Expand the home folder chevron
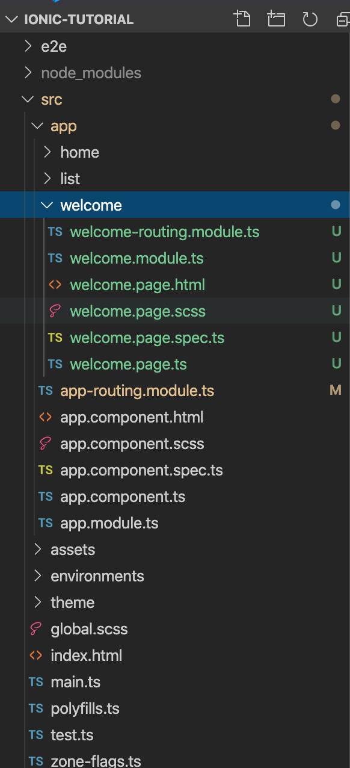 pyautogui.click(x=47, y=152)
